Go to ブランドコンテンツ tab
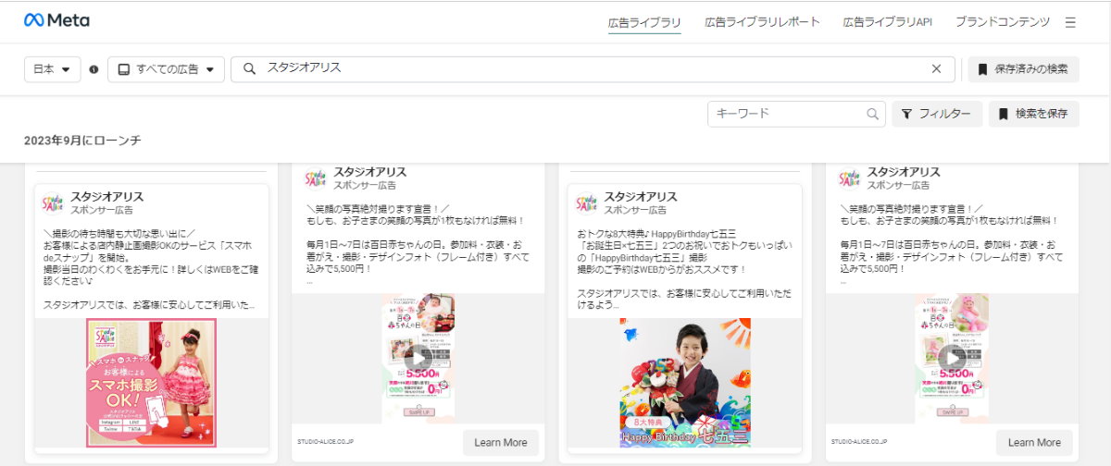The width and height of the screenshot is (1111, 466). tap(1002, 22)
